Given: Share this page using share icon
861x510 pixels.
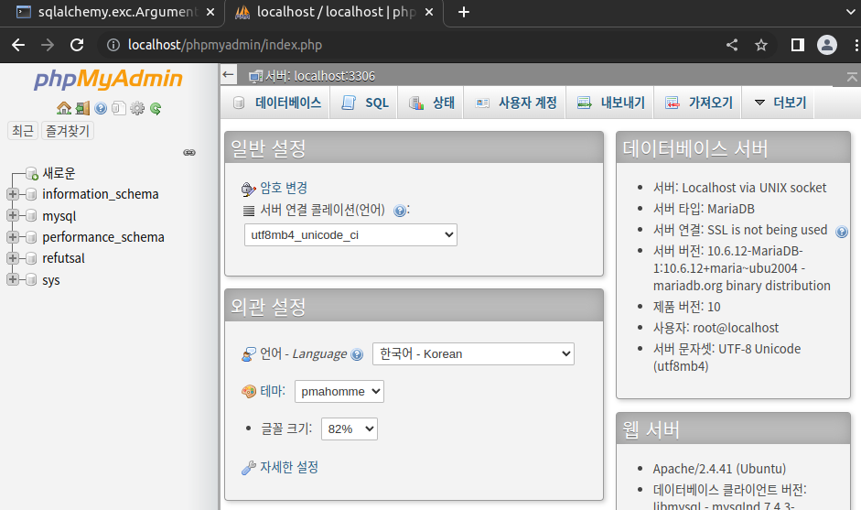Looking at the screenshot, I should (731, 45).
